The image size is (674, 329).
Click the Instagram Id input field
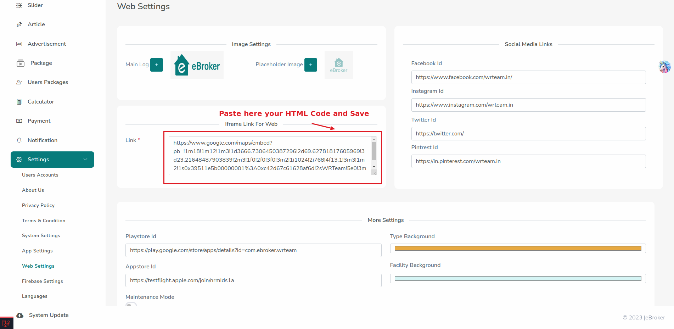pyautogui.click(x=528, y=105)
